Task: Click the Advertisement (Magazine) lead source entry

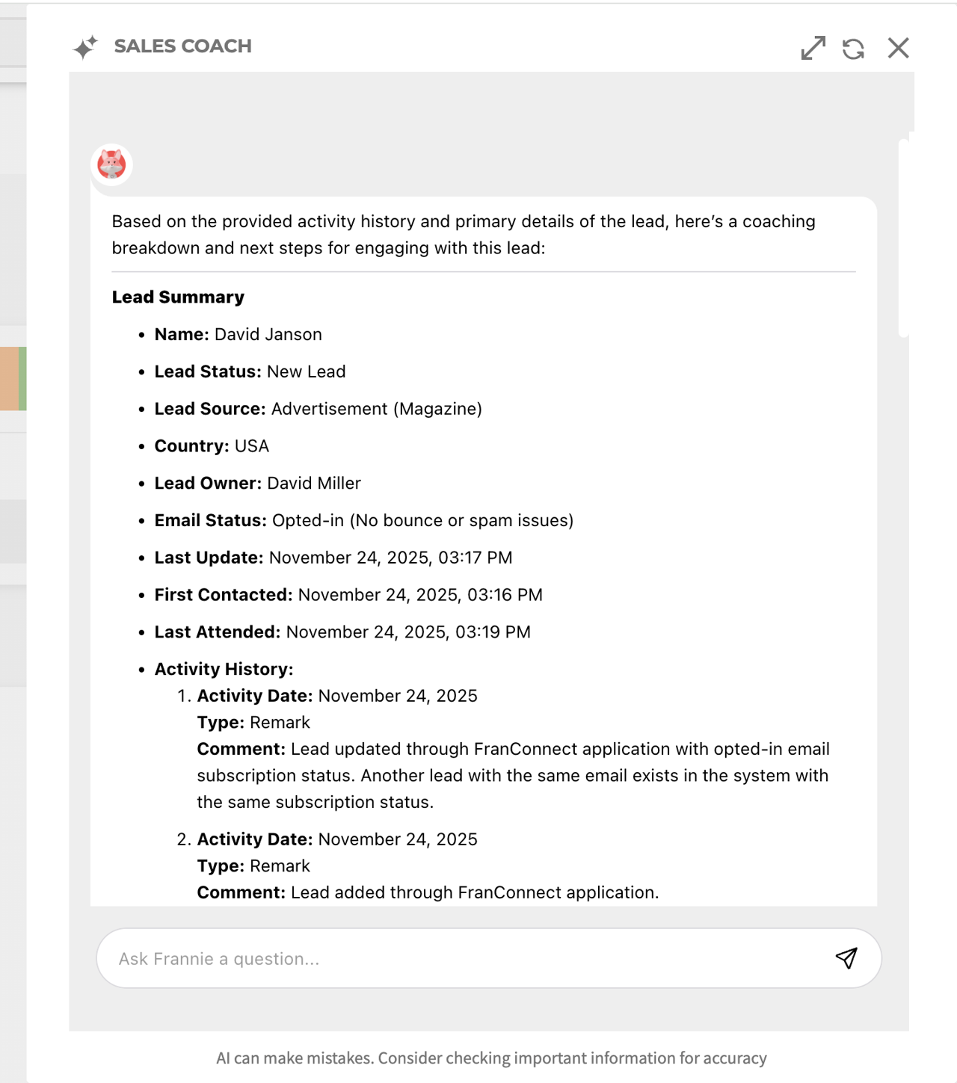Action: coord(377,409)
